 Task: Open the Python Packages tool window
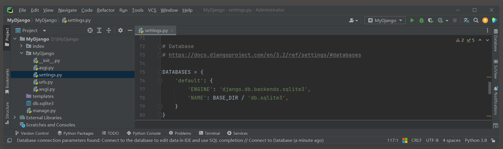[x=75, y=133]
